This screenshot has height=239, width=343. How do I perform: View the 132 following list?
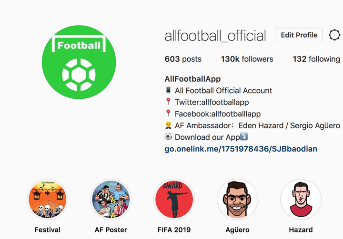pos(316,59)
